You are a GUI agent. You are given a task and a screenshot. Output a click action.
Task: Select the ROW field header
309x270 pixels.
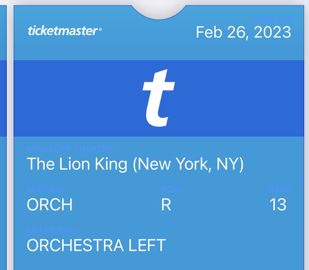171,189
